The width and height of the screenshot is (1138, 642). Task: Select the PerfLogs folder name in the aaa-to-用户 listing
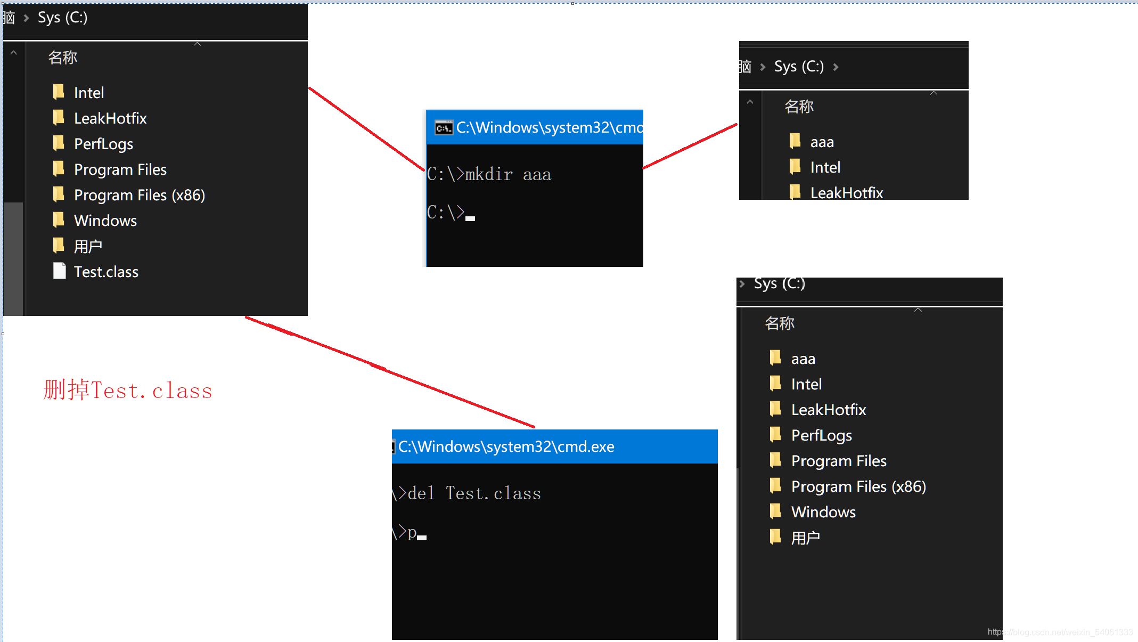[822, 436]
